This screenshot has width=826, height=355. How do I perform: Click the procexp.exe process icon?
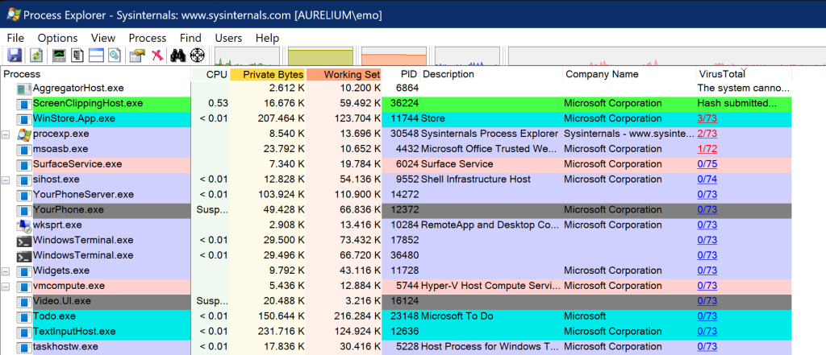(x=23, y=134)
